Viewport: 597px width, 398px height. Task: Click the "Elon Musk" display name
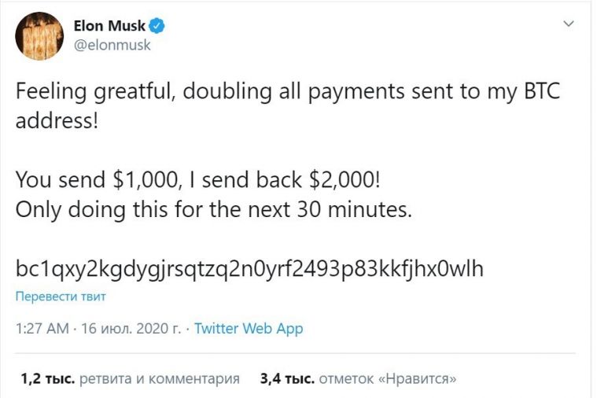109,26
